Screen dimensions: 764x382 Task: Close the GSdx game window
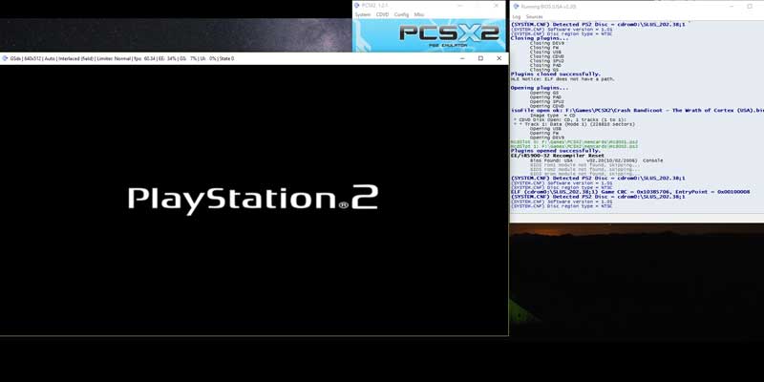click(499, 58)
